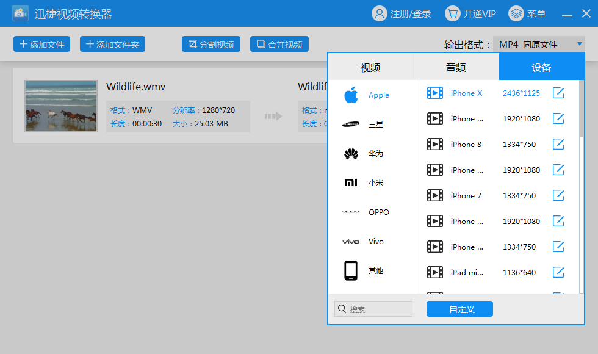Choose the Huawei brand icon
The height and width of the screenshot is (354, 598).
(x=351, y=153)
